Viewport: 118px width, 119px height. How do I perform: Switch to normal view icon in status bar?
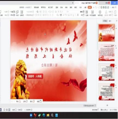tap(9, 110)
